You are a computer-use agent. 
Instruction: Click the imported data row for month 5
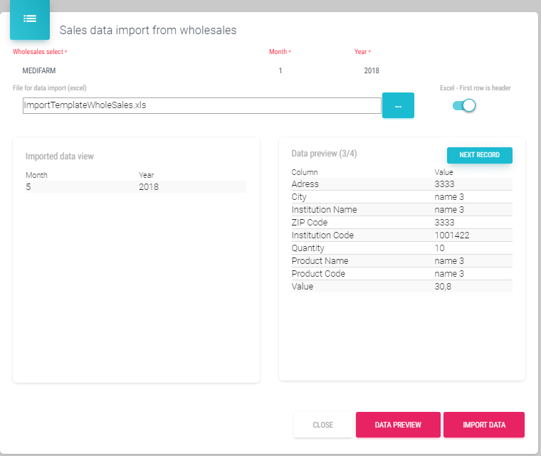point(135,187)
